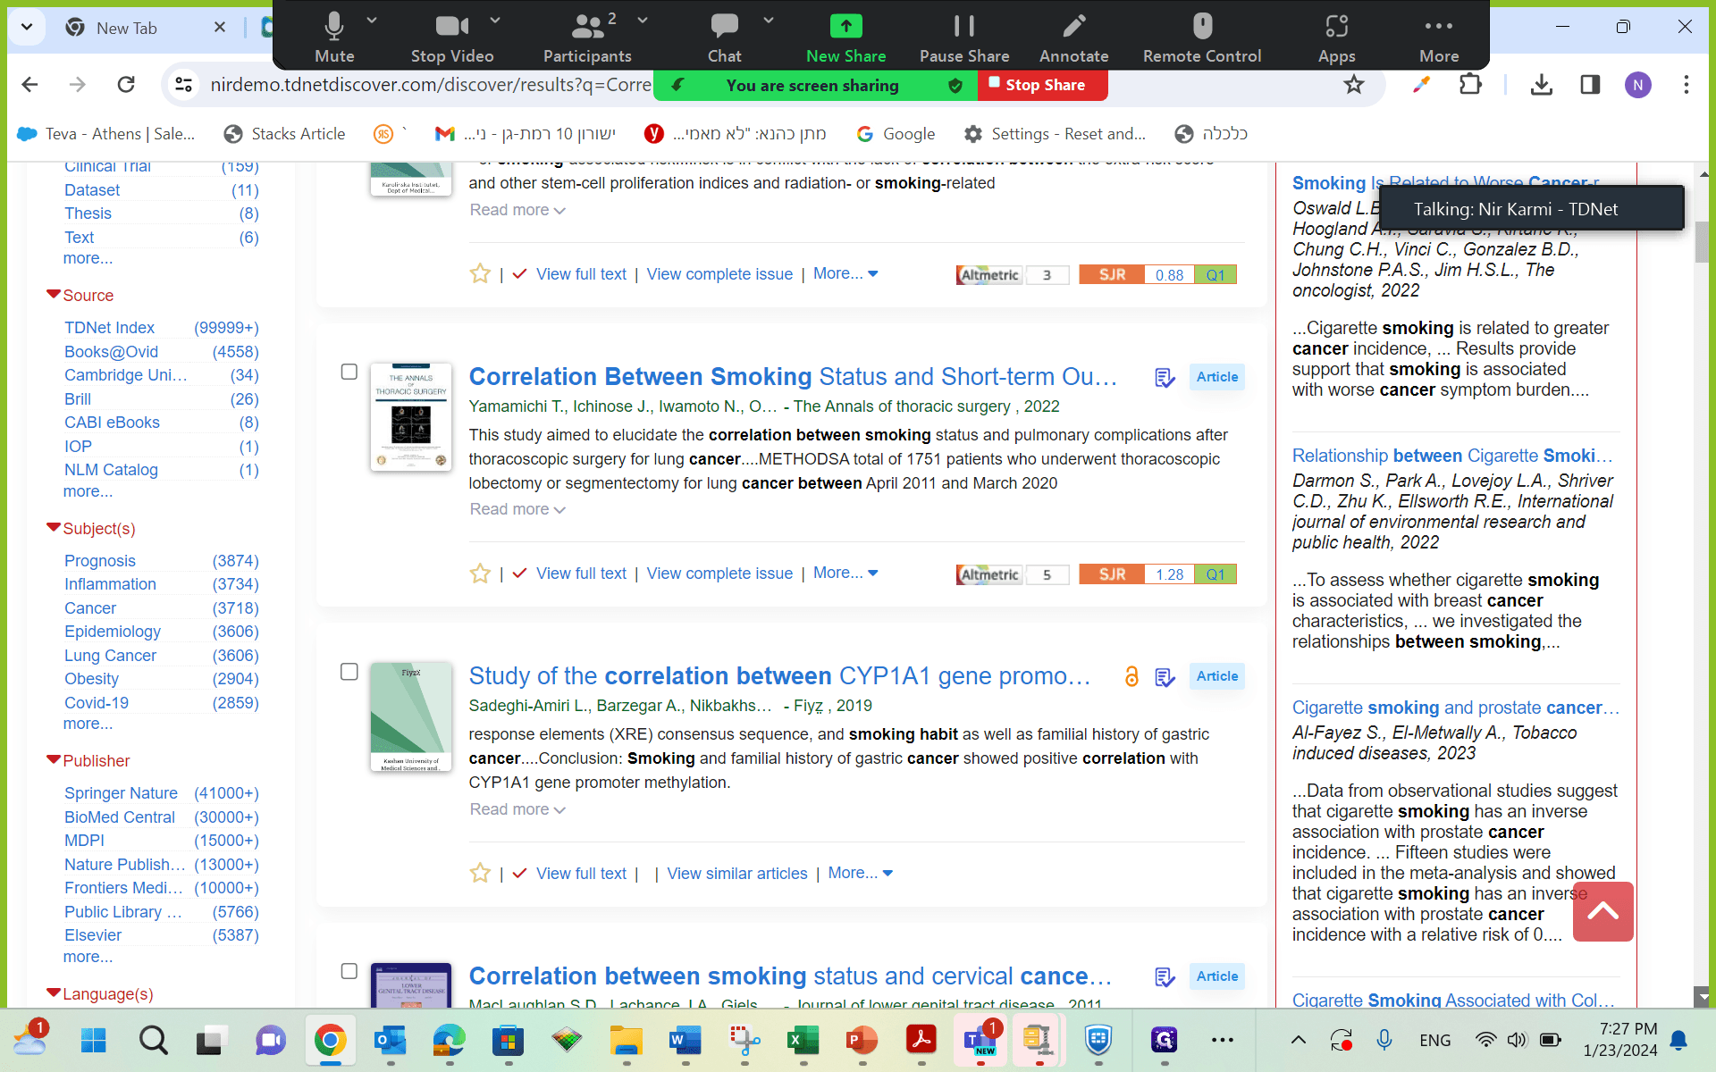The height and width of the screenshot is (1072, 1716).
Task: Click the red scroll-to-top arrow button
Action: (x=1602, y=911)
